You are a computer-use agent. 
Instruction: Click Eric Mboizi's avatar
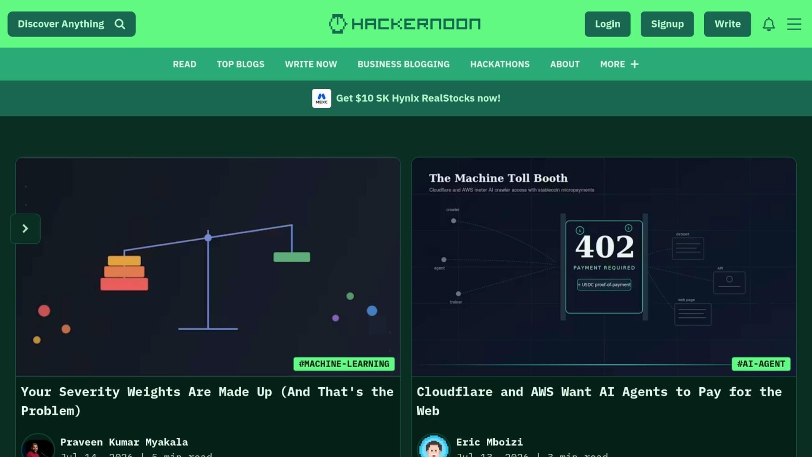coord(433,445)
